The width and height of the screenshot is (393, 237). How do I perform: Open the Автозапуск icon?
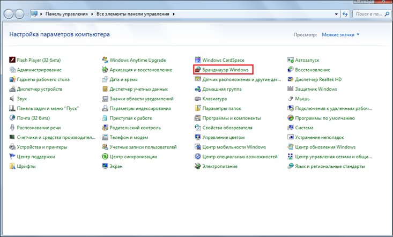[x=291, y=60]
